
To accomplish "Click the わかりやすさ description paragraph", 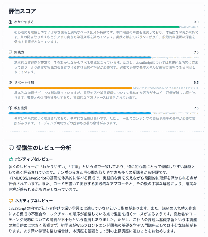I will [x=106, y=37].
